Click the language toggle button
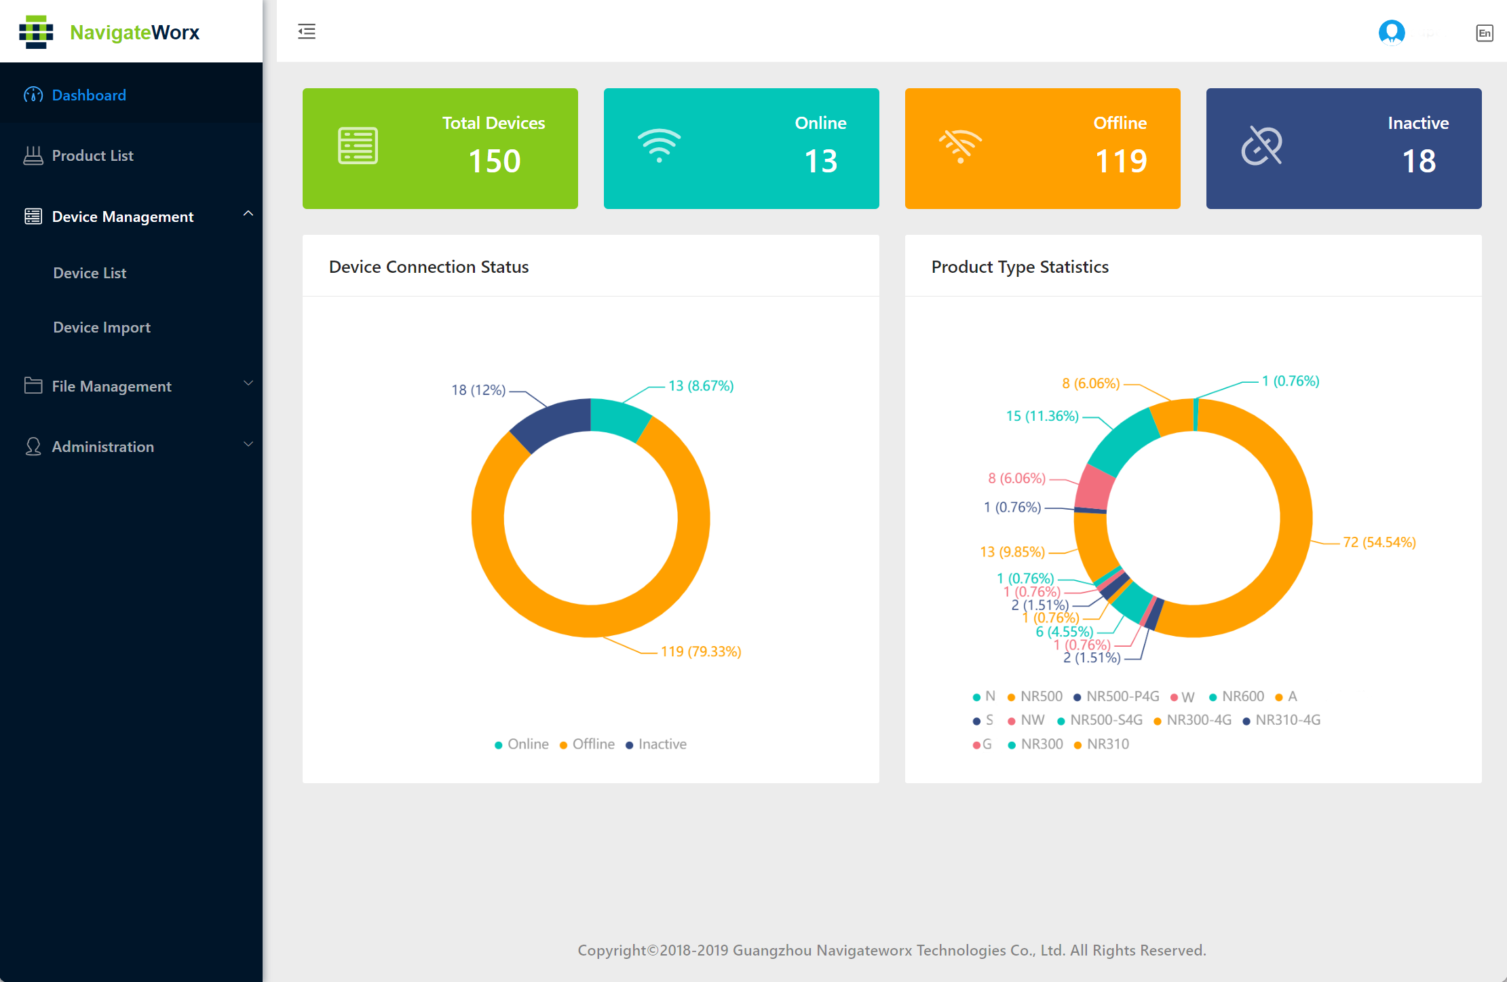 pyautogui.click(x=1485, y=32)
